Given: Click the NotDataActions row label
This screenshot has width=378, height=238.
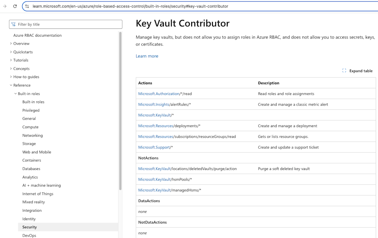Looking at the screenshot, I should point(152,222).
